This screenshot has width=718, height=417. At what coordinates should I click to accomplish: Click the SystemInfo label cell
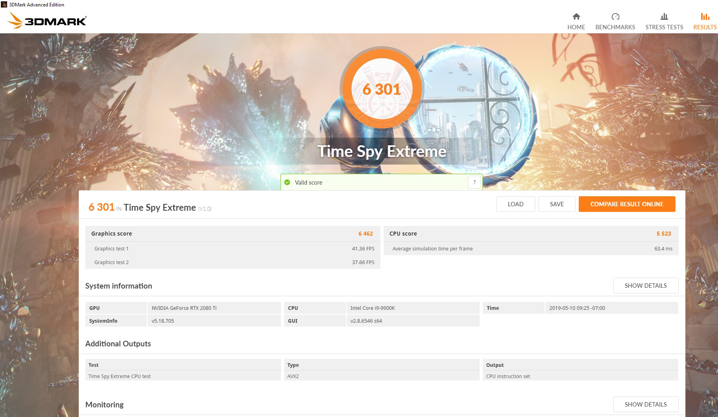tap(116, 321)
